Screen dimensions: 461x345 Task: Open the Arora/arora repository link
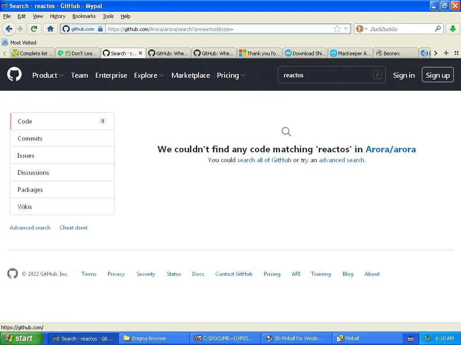(390, 149)
